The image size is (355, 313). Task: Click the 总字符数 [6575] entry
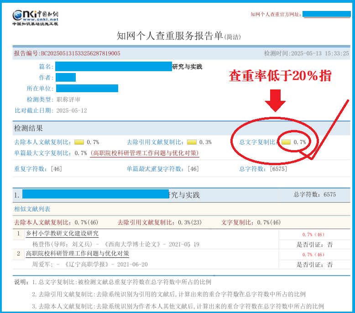pyautogui.click(x=263, y=169)
